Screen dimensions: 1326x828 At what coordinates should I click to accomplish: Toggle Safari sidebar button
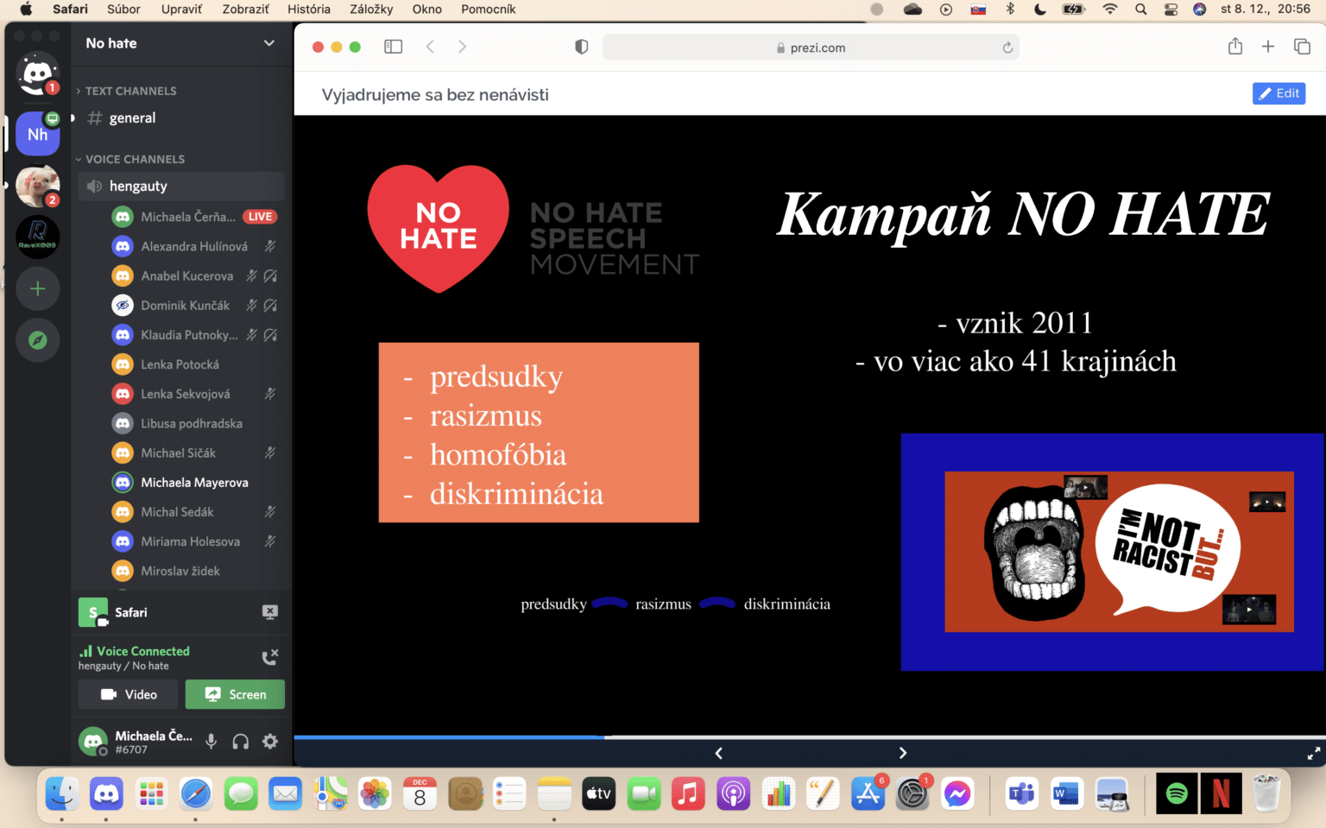(x=393, y=47)
